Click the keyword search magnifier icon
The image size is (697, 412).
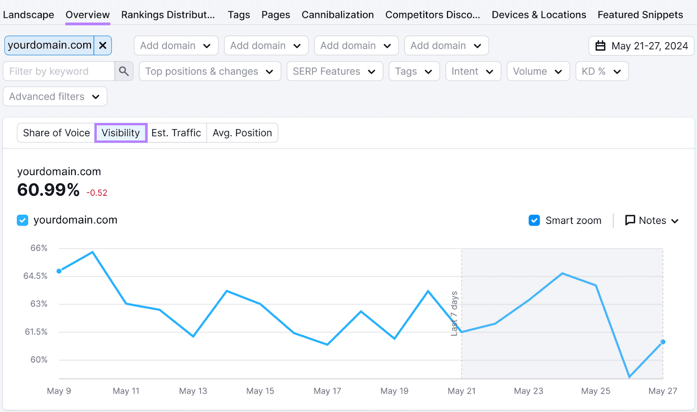[x=124, y=71]
